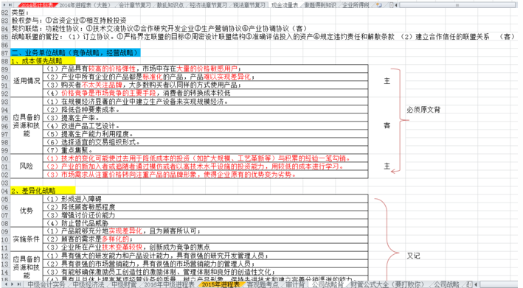Image resolution: width=523 pixels, height=288 pixels.
Task: Open the 财管公式大全（要打败你）tab
Action: coord(387,284)
